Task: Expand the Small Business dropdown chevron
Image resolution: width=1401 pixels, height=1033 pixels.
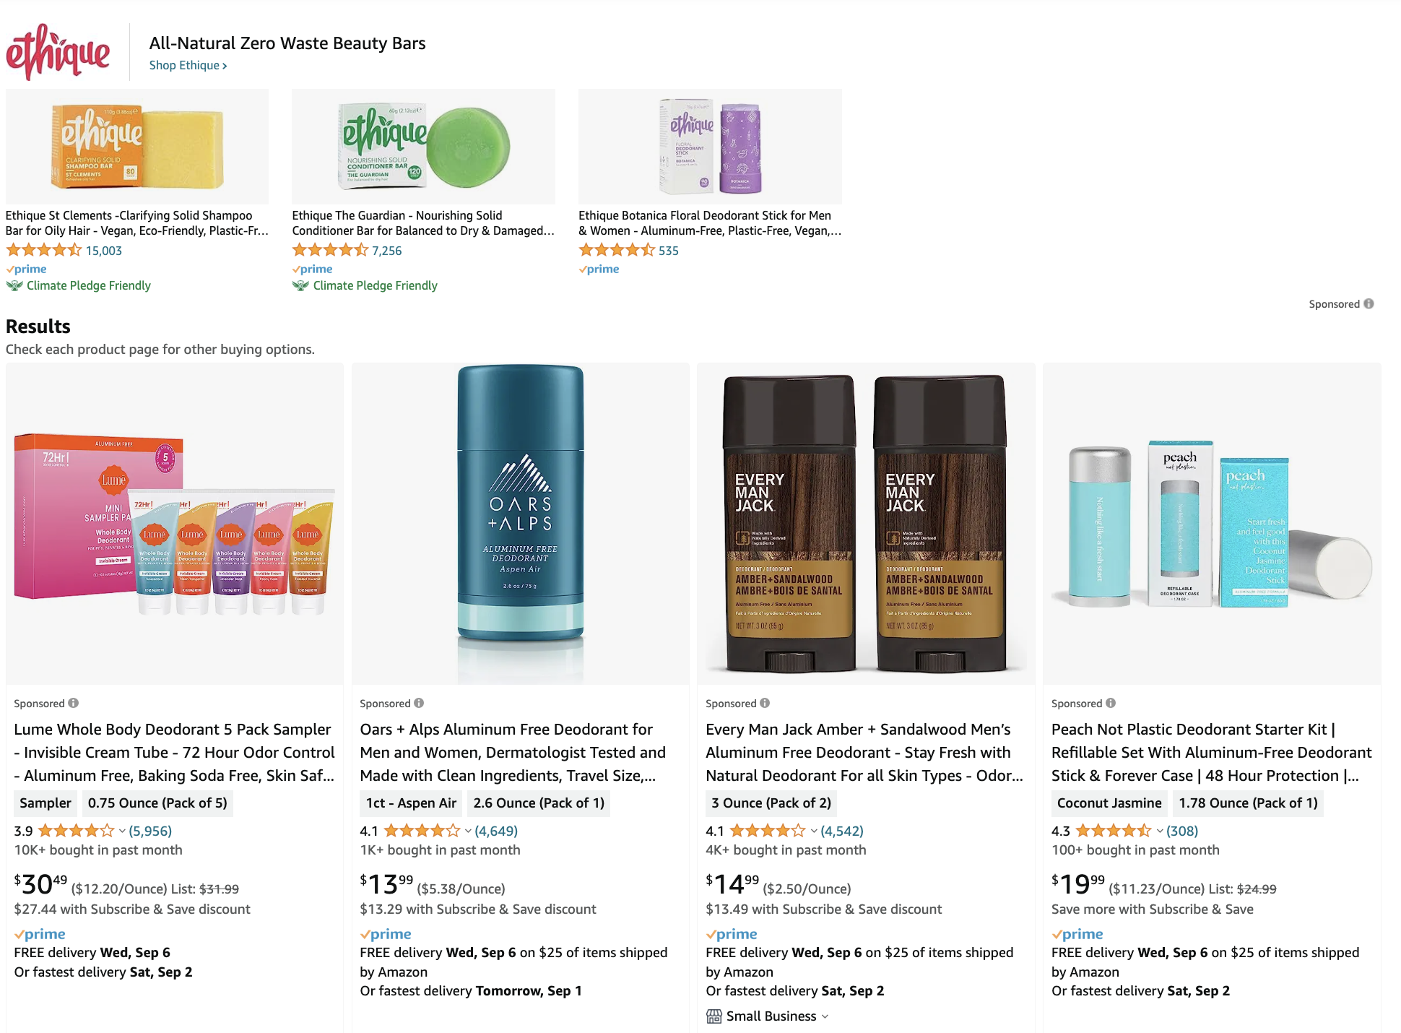Action: [x=825, y=1016]
